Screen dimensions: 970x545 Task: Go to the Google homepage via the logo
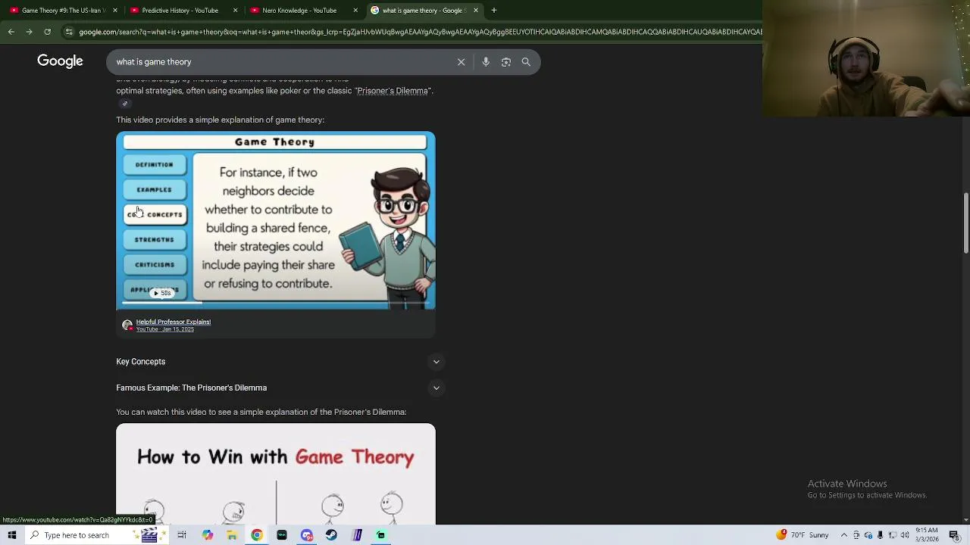pos(60,61)
